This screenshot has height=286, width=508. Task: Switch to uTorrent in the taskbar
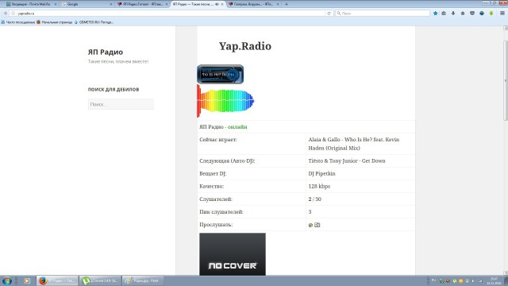coord(100,280)
